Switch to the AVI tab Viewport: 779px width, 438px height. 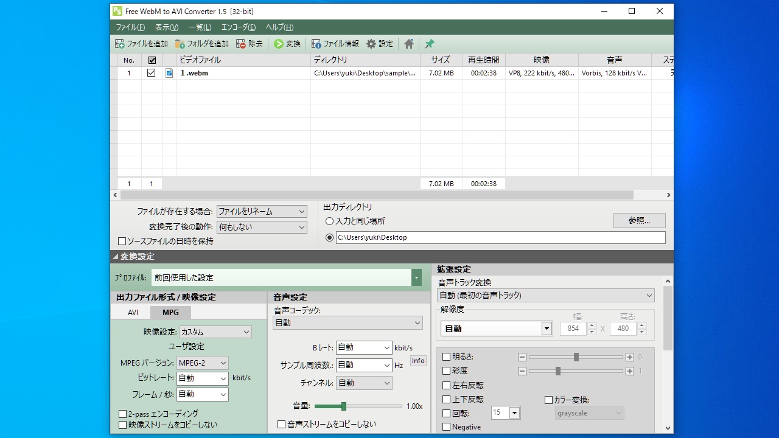click(133, 313)
